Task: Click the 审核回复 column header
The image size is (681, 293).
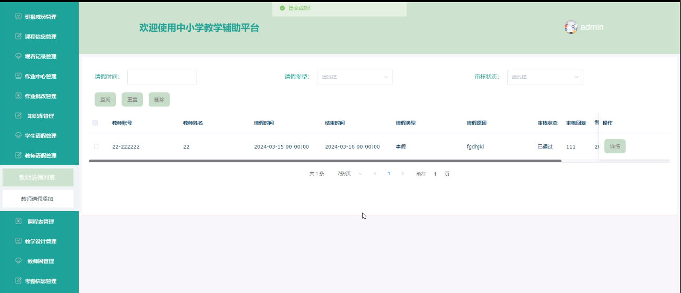Action: click(576, 123)
